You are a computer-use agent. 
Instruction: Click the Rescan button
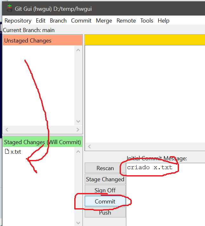click(x=105, y=168)
